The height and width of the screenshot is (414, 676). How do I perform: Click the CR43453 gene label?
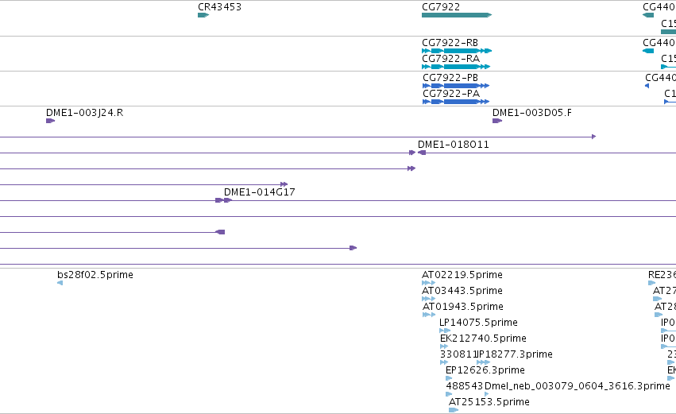point(219,7)
